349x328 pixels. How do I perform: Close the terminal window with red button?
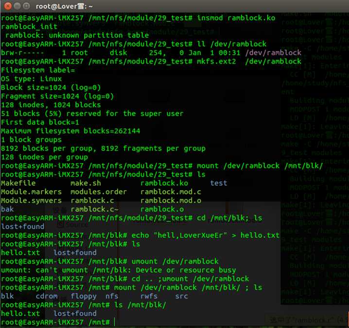(8, 6)
